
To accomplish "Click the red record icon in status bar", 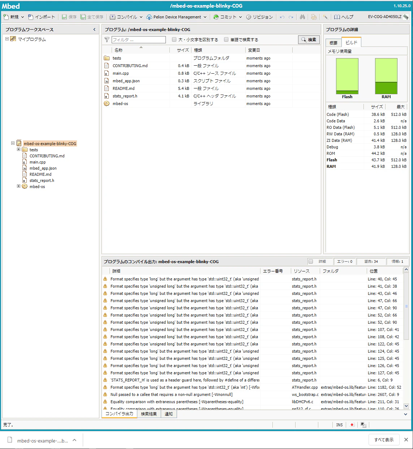I will [352, 425].
